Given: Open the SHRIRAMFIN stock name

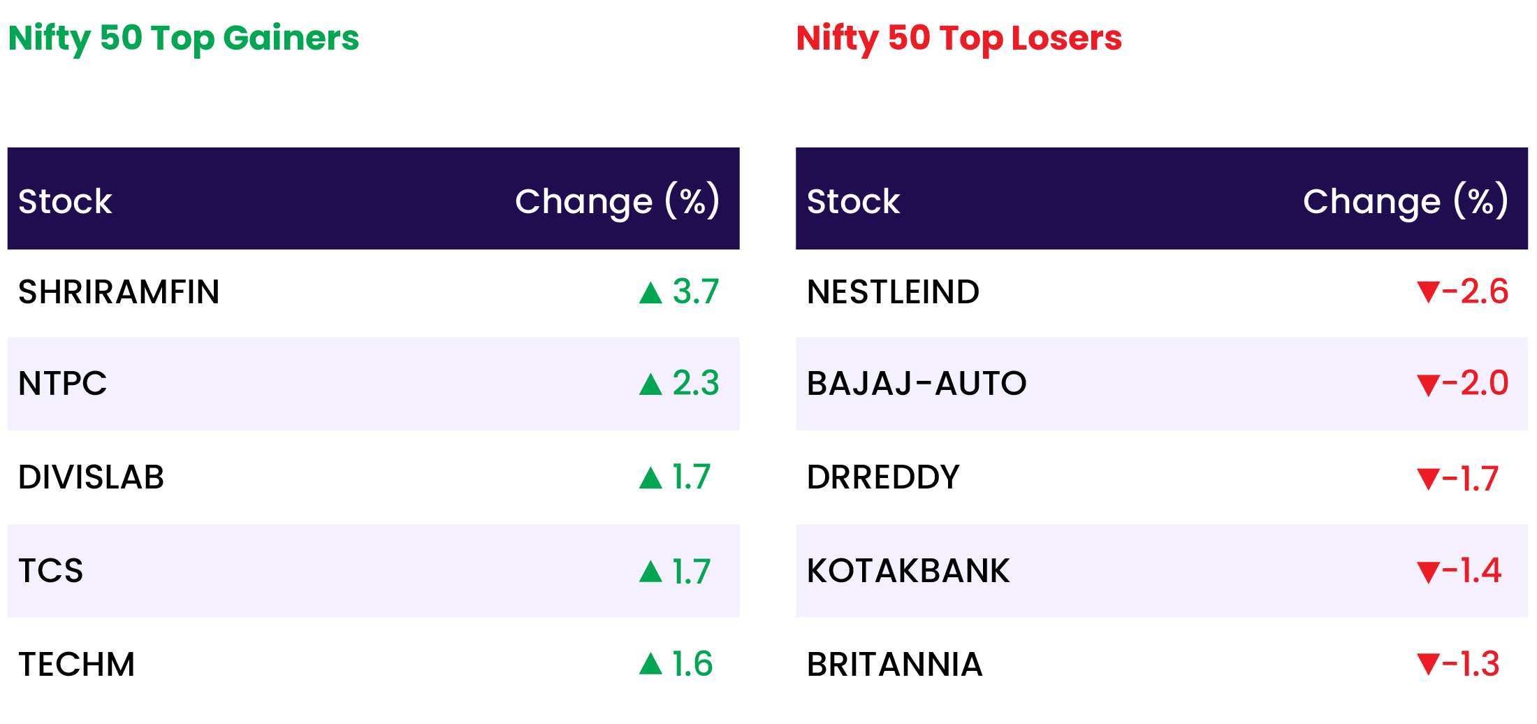Looking at the screenshot, I should (119, 292).
